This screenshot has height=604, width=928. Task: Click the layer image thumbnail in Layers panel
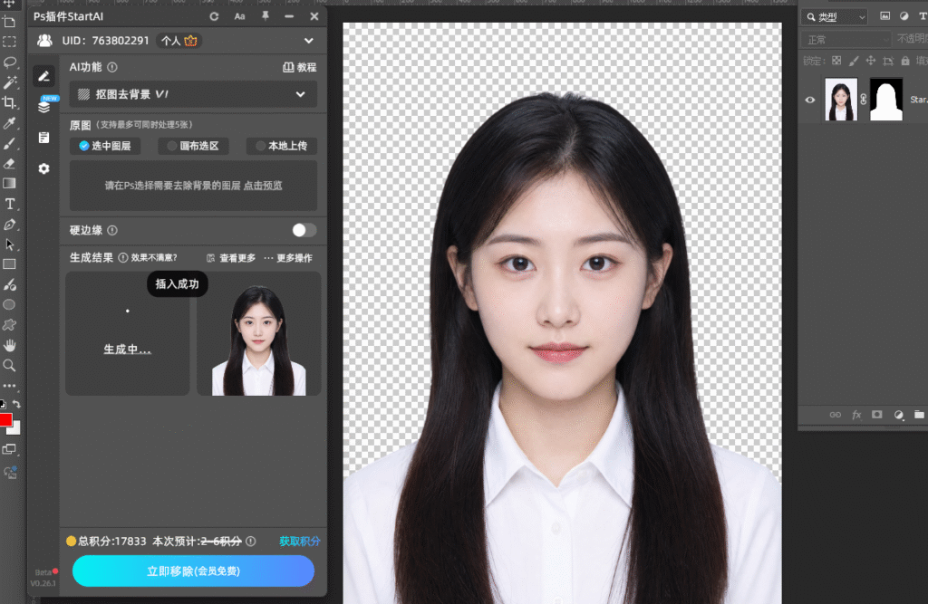pos(841,100)
